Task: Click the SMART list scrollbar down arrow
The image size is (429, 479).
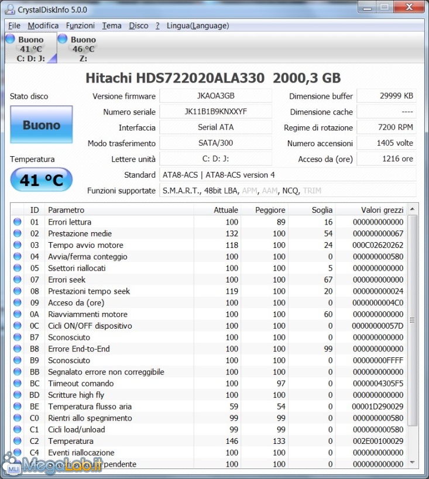Action: 412,463
